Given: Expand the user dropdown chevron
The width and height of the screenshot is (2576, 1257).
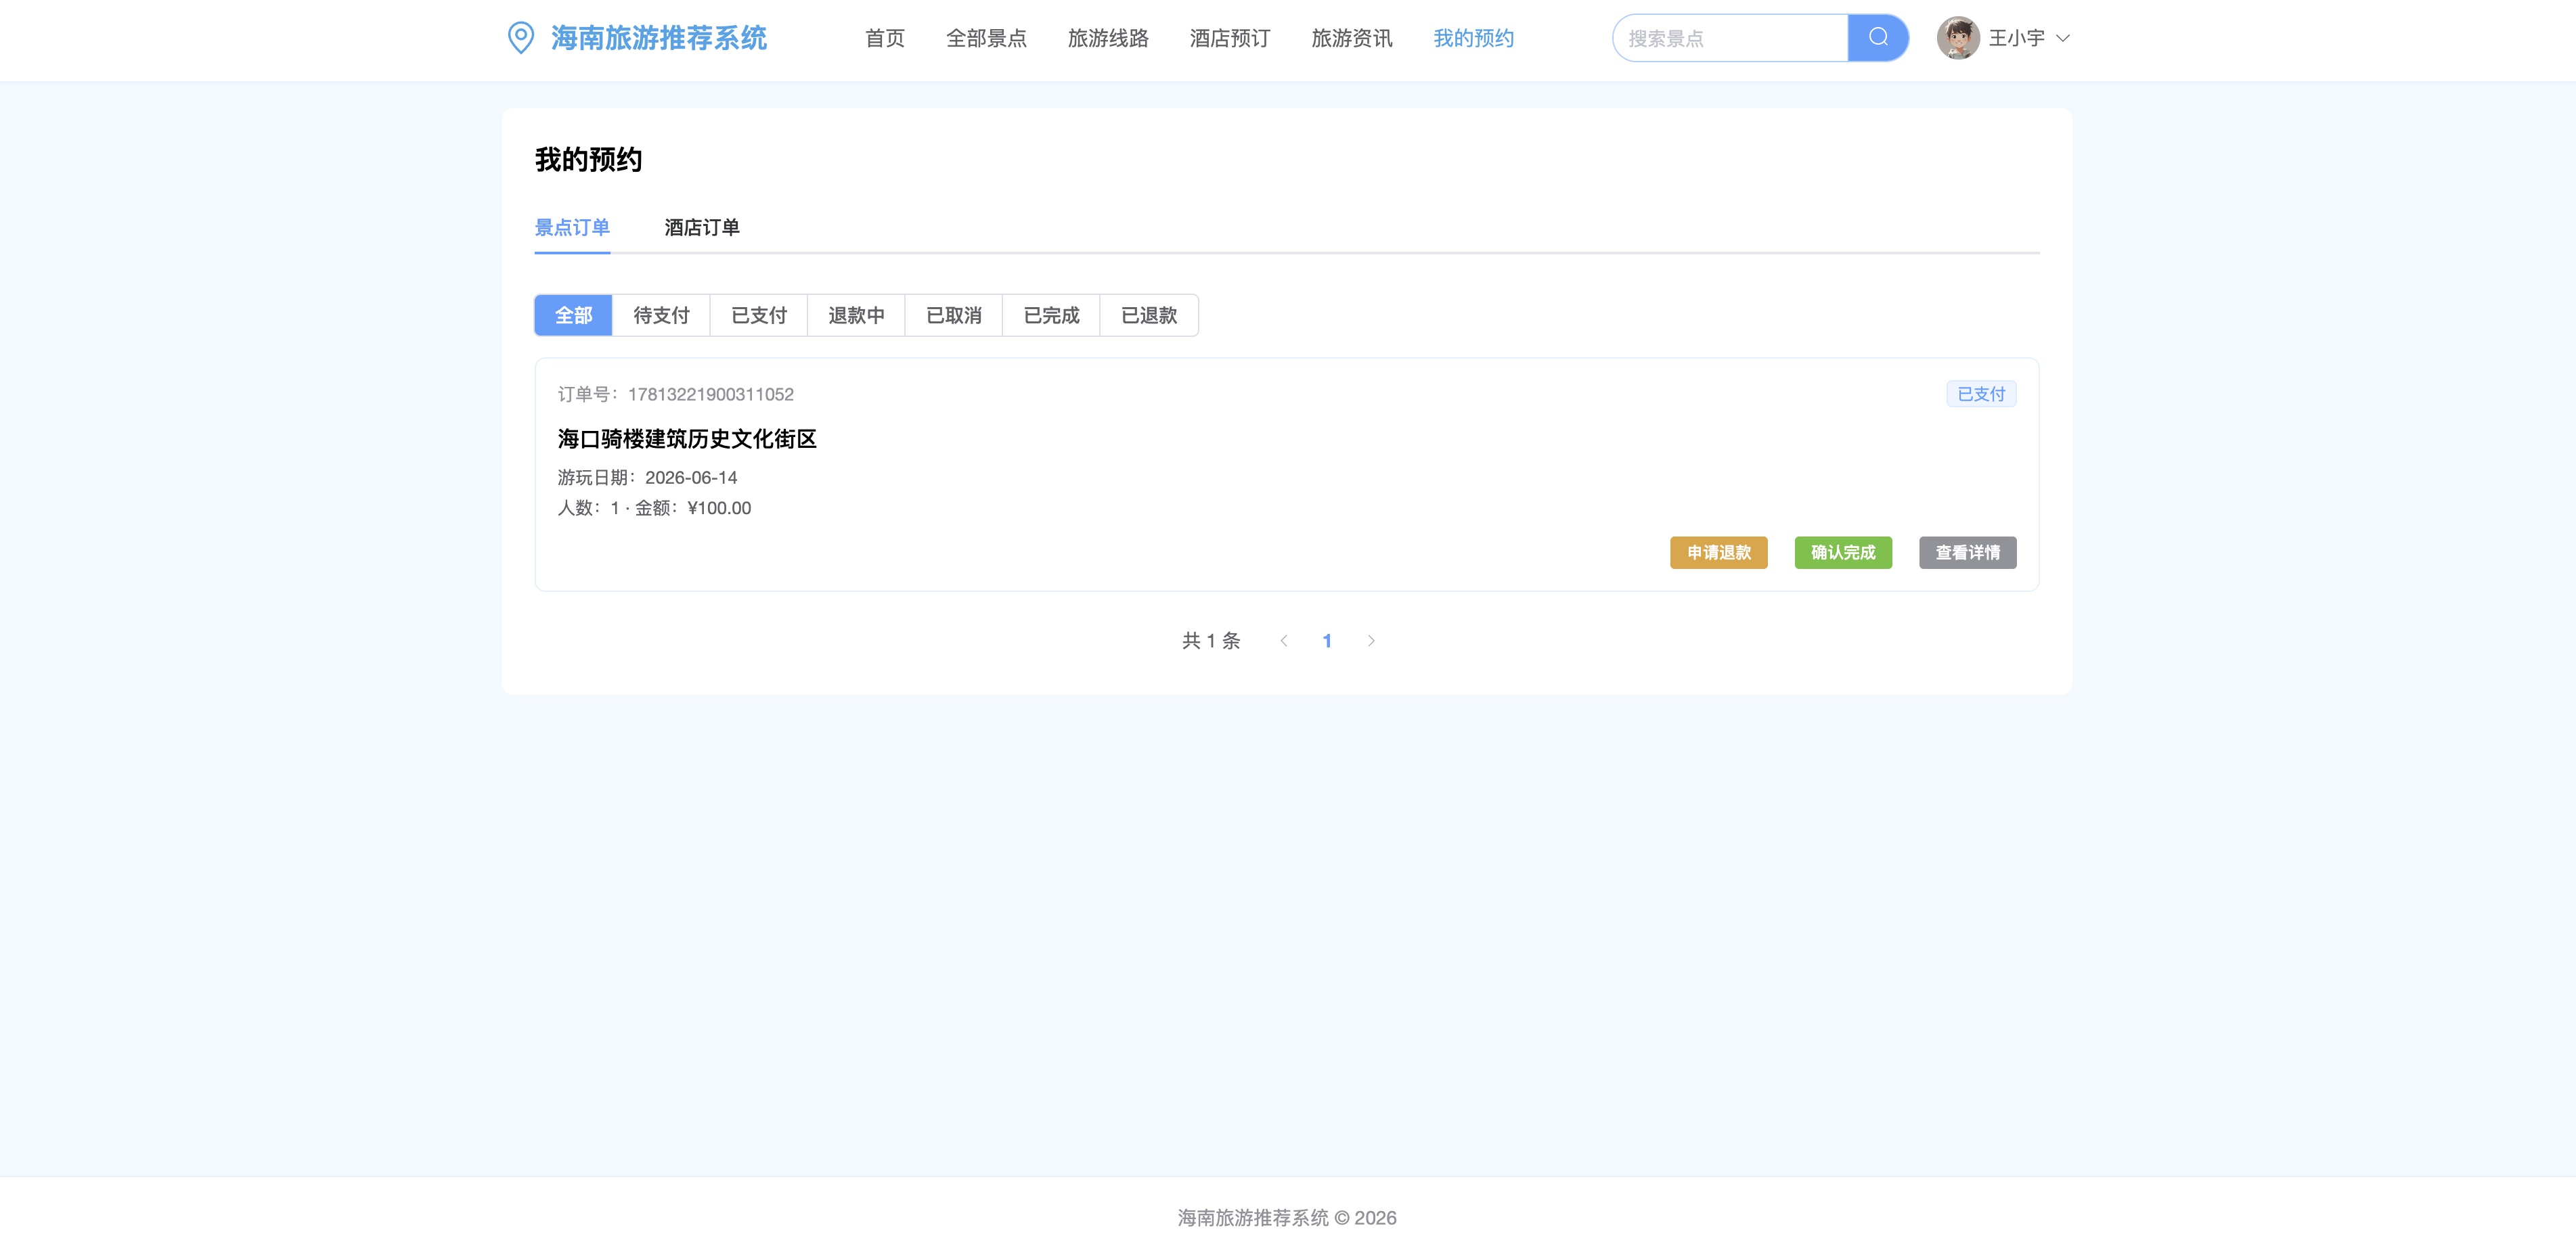Looking at the screenshot, I should pyautogui.click(x=2062, y=38).
